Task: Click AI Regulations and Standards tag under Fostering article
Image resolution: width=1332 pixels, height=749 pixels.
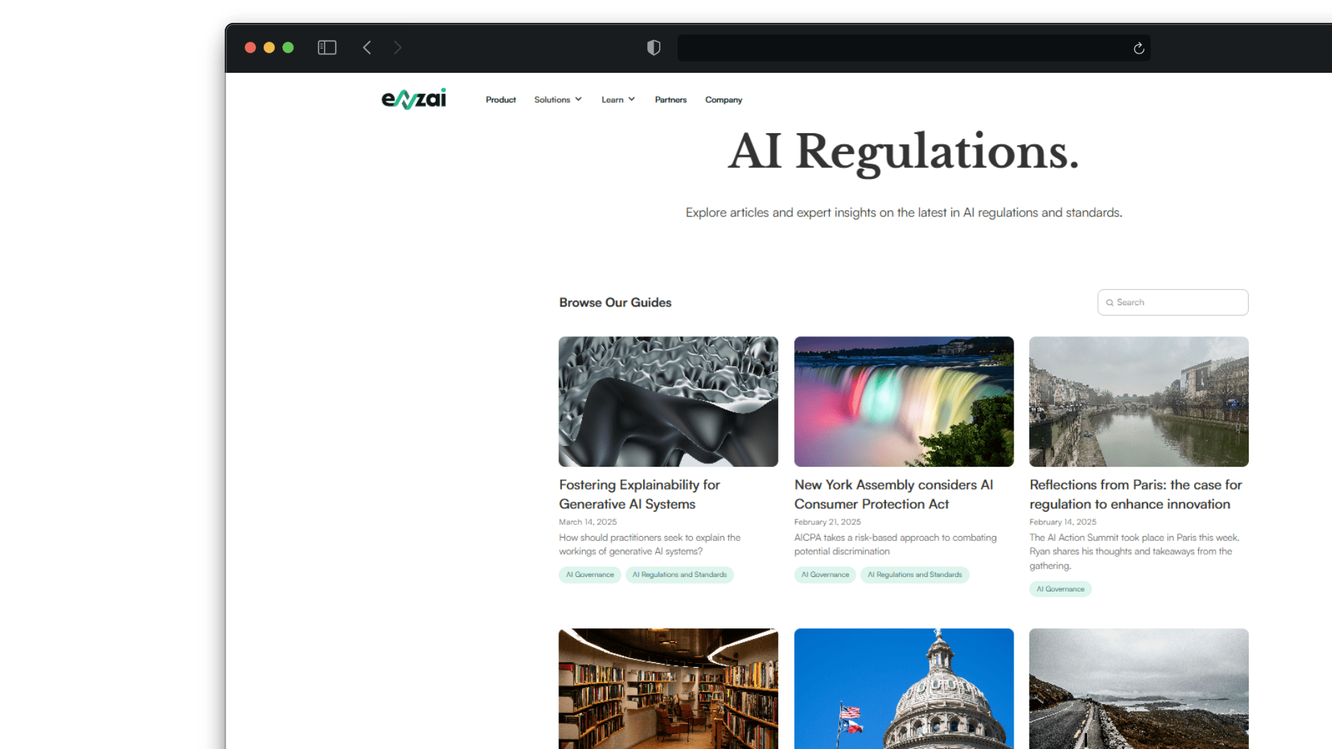Action: coord(679,575)
